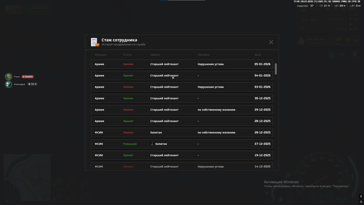Viewport: 364px width, 205px height.
Task: Click the Звание column header
Action: click(x=155, y=55)
